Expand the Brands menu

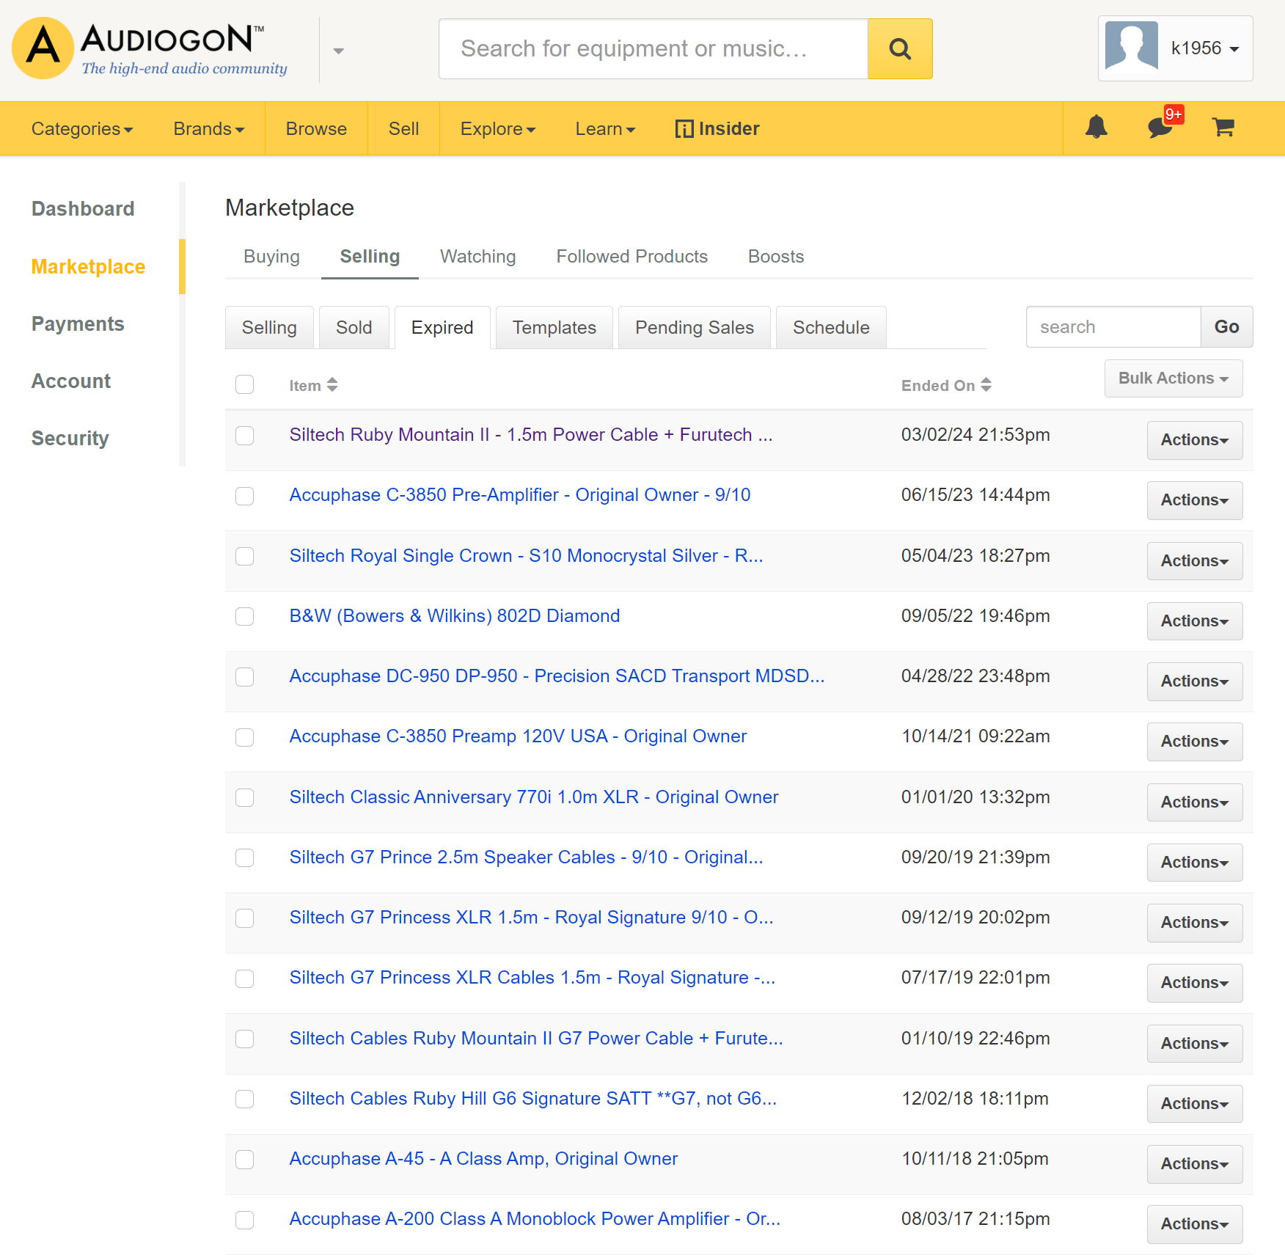(x=208, y=128)
